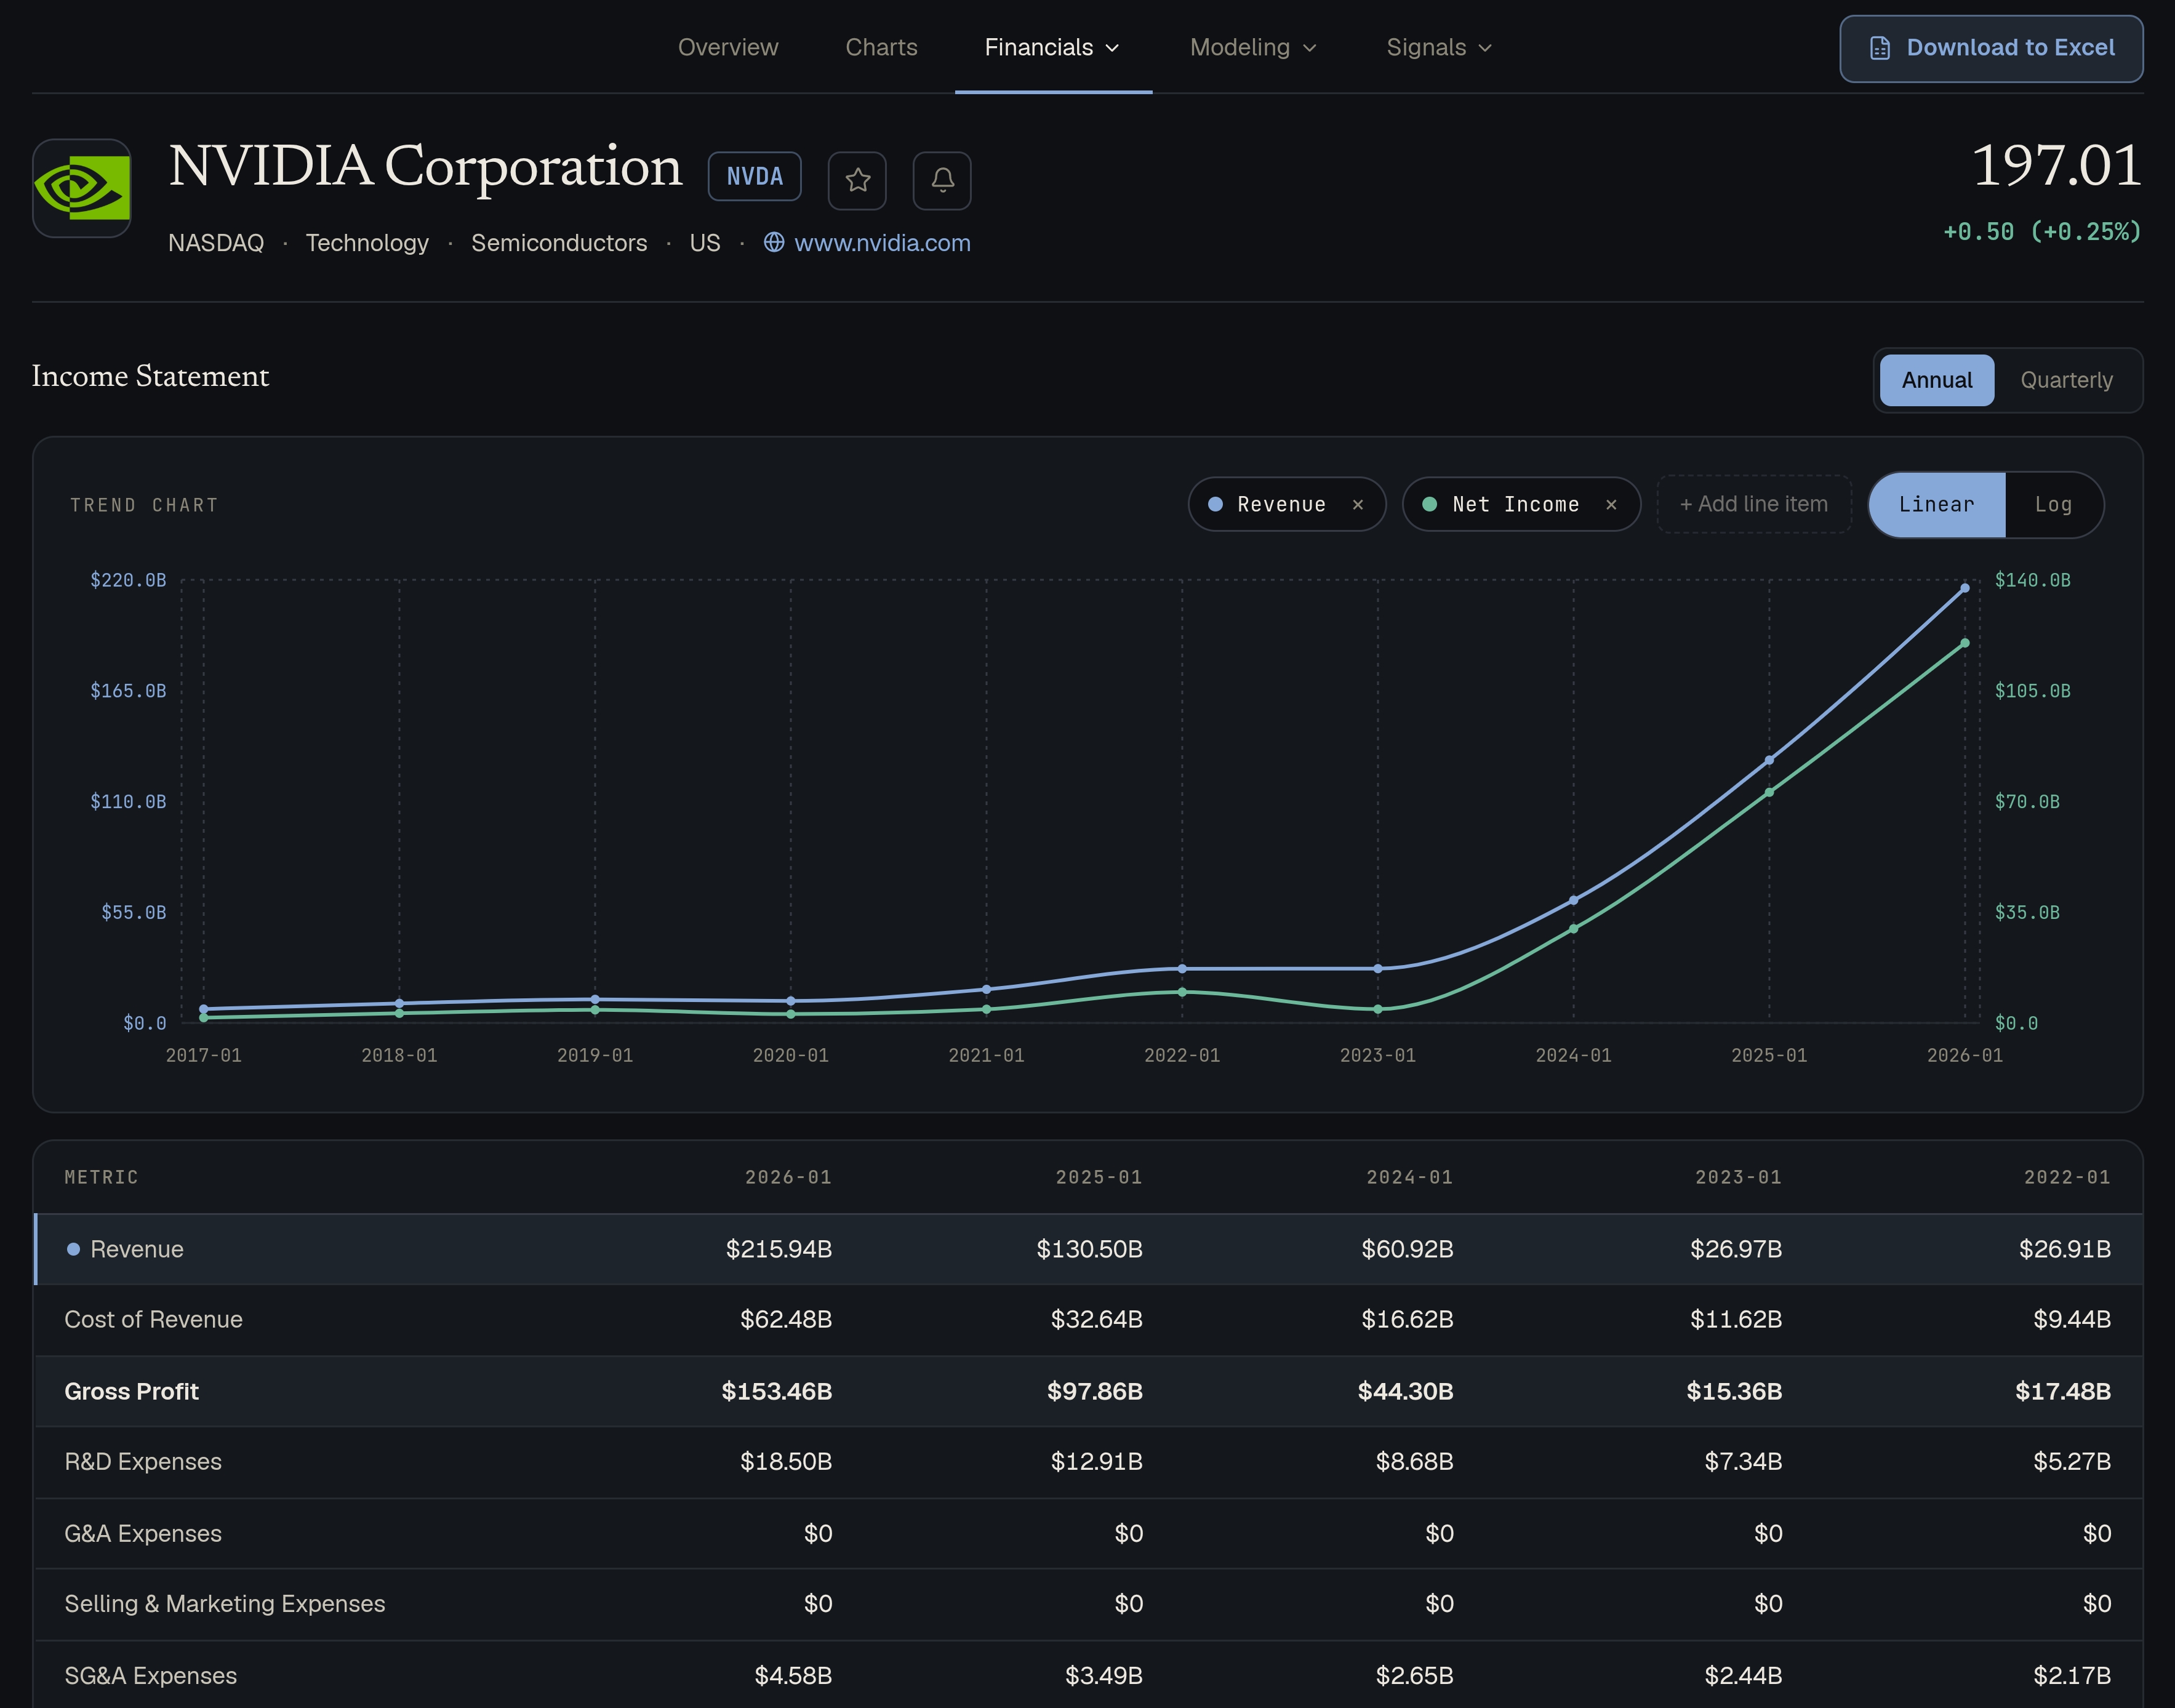
Task: Select the Selling & Marketing Expenses row label
Action: click(x=225, y=1603)
